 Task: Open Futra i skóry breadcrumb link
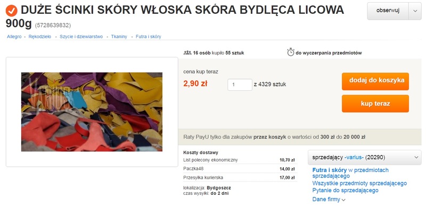coord(149,37)
